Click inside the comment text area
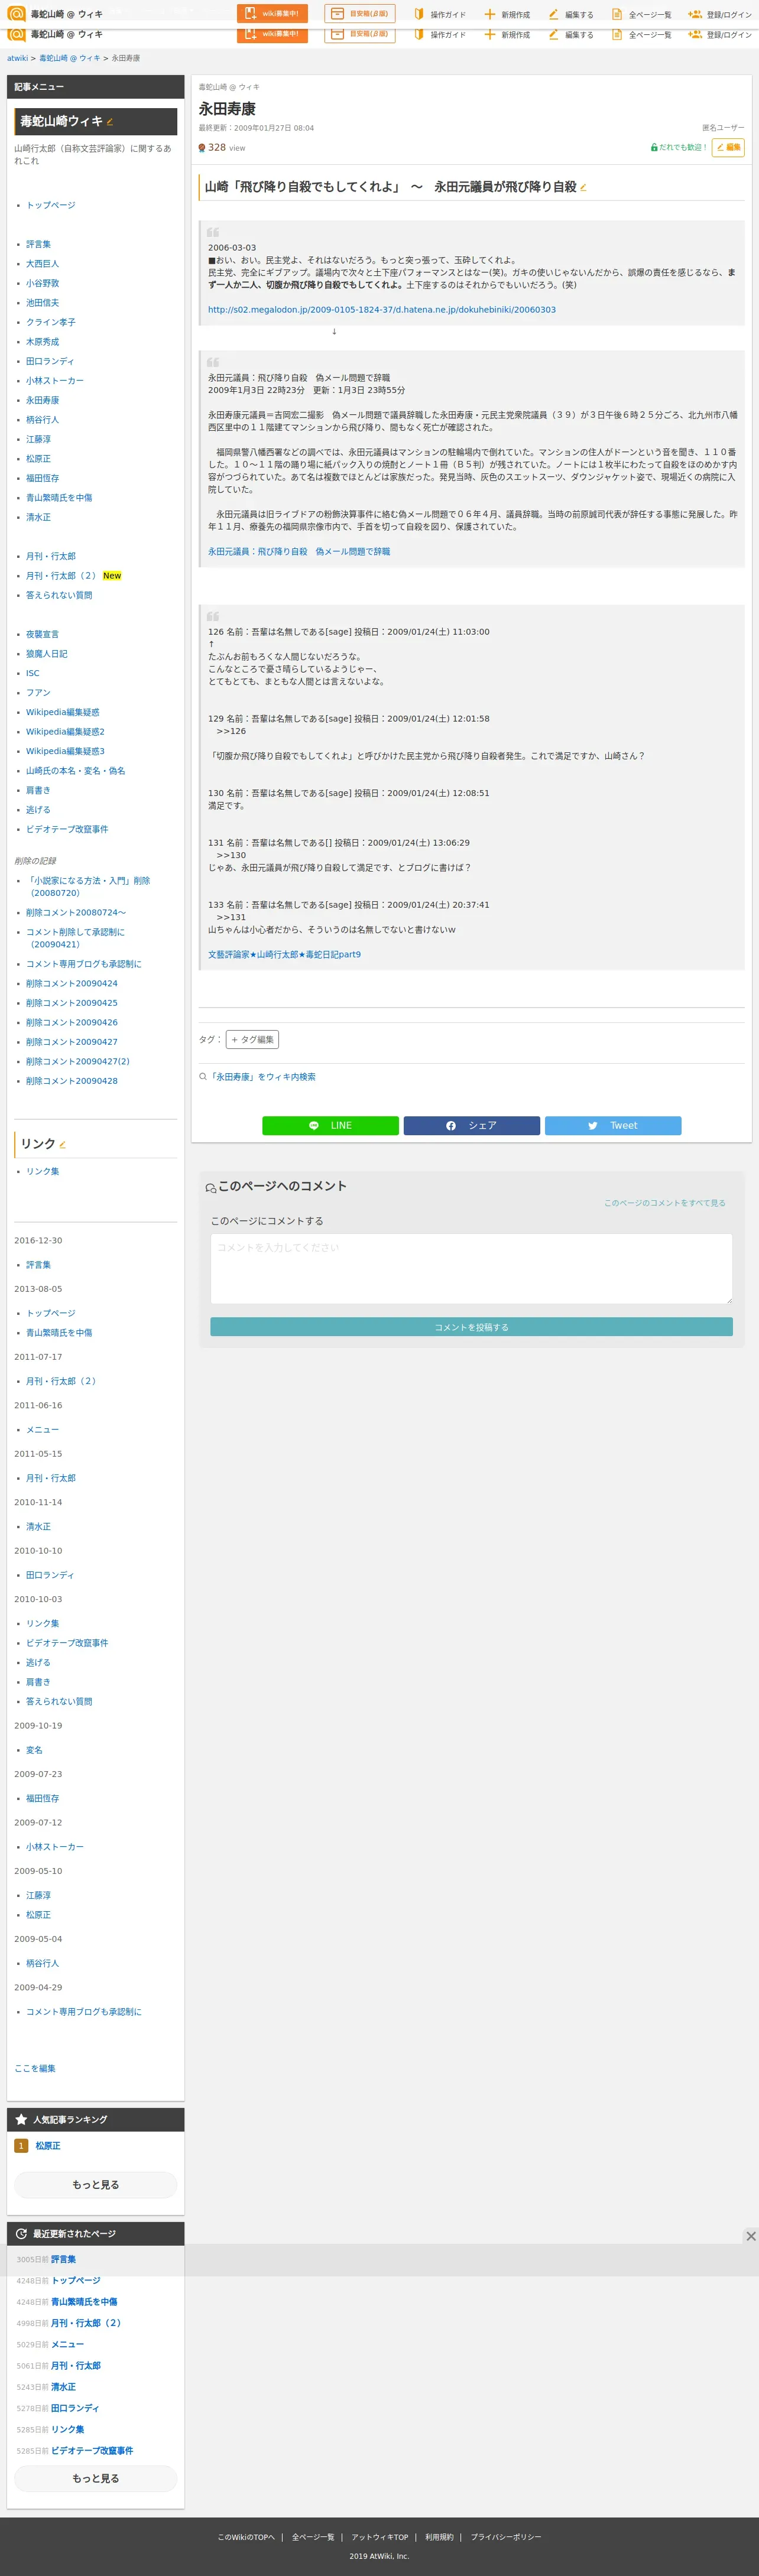The image size is (759, 2576). pos(471,1268)
